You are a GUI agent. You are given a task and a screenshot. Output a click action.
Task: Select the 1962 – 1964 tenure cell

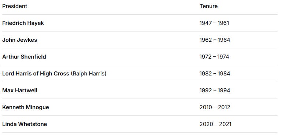point(215,40)
